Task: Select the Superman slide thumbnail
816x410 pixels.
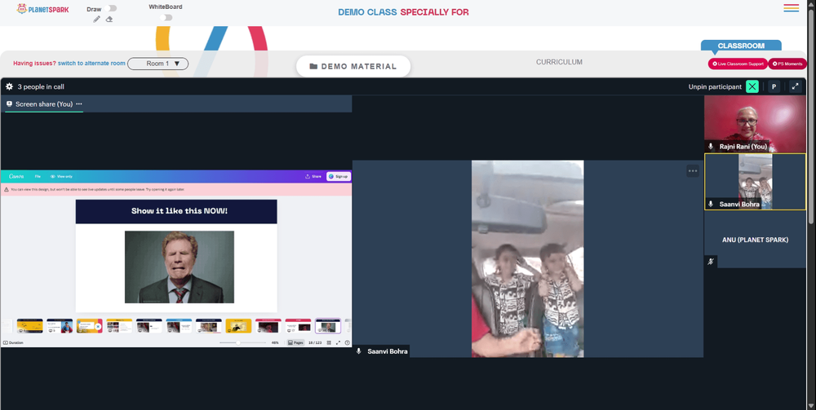Action: [60, 326]
